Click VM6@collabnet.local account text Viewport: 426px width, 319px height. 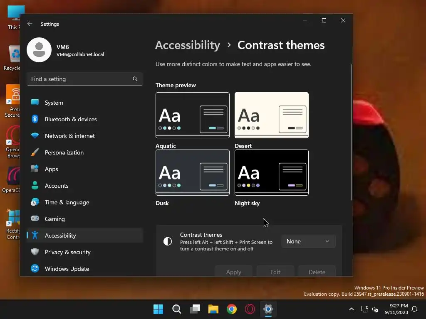(x=80, y=54)
